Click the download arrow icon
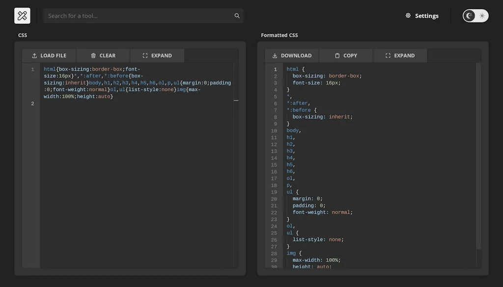The height and width of the screenshot is (287, 503). [x=275, y=55]
